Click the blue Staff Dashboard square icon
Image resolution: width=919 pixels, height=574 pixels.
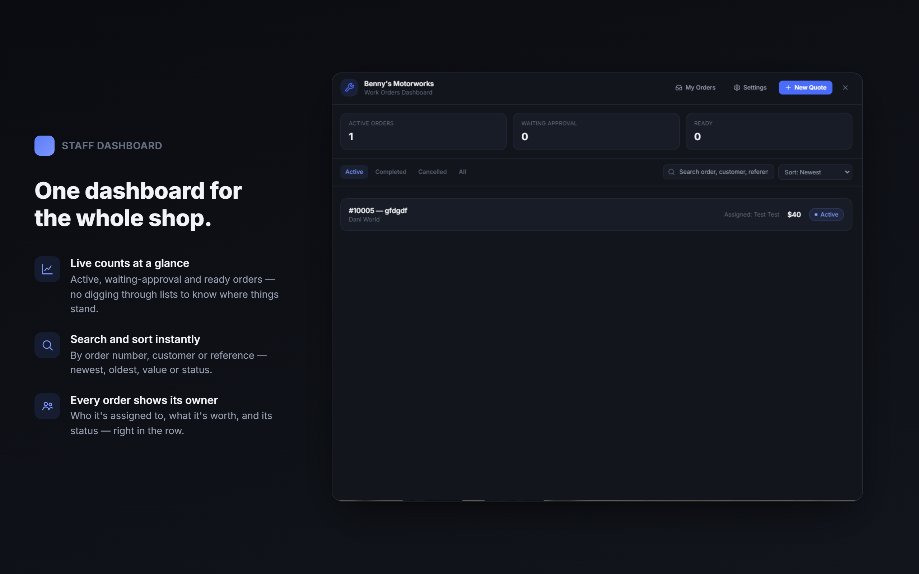[x=45, y=145]
